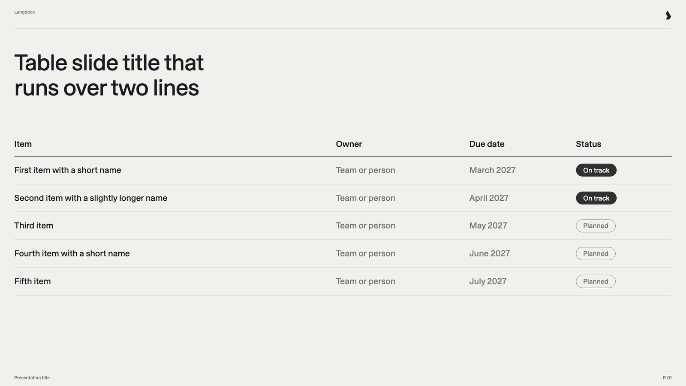Click the 'Planned' badge for Third item
686x386 pixels.
(596, 226)
